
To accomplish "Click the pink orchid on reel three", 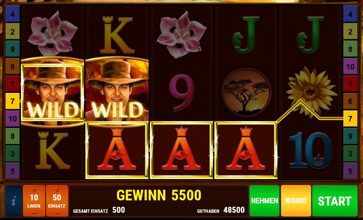I will point(182,34).
